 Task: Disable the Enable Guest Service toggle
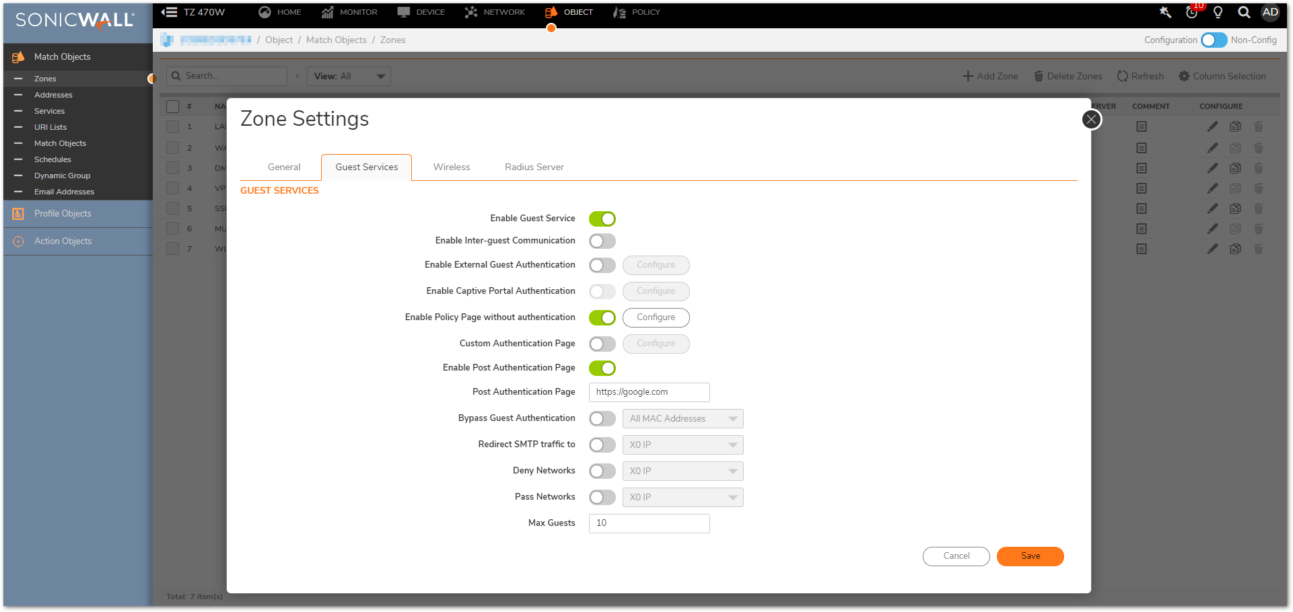602,219
